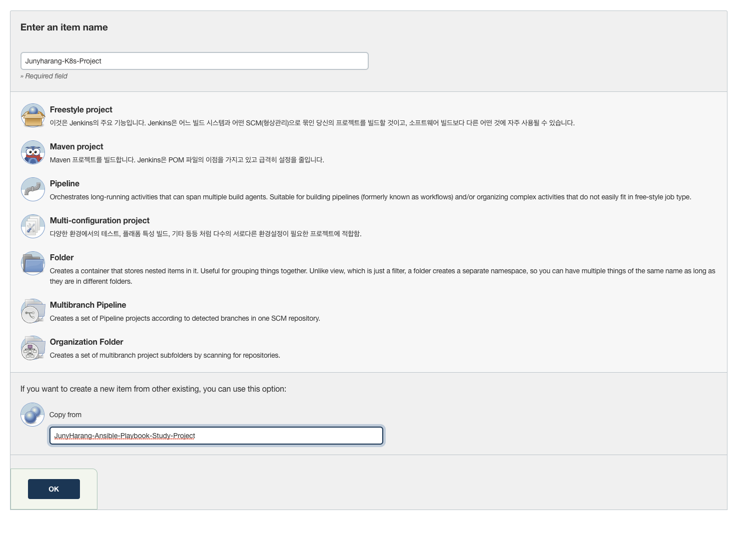Click 'If you want to create a new item' text
This screenshot has width=737, height=534.
tap(153, 389)
